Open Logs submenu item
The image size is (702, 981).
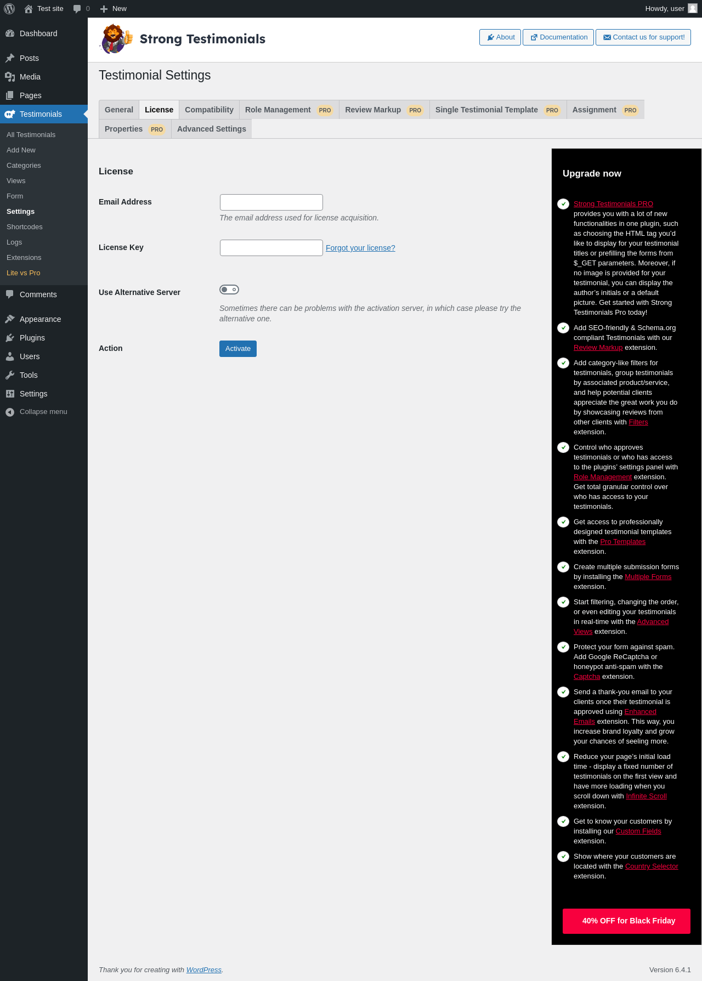coord(44,242)
